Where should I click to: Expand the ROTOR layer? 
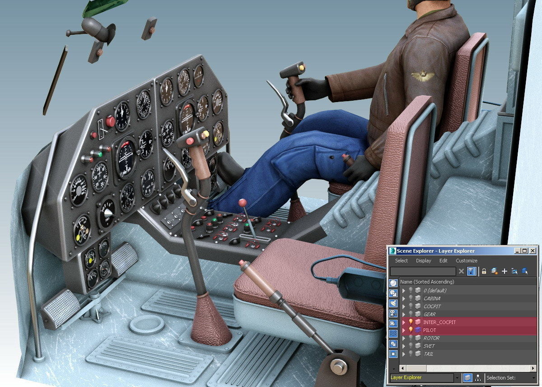[x=404, y=338]
